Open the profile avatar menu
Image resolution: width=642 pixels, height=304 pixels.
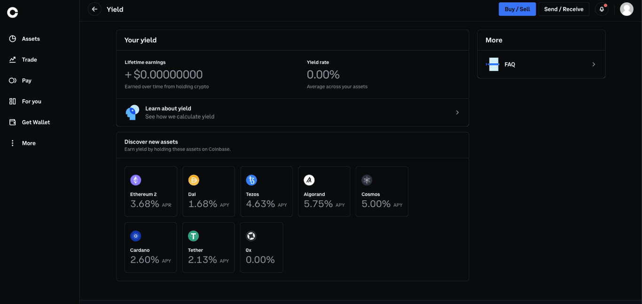pos(626,9)
